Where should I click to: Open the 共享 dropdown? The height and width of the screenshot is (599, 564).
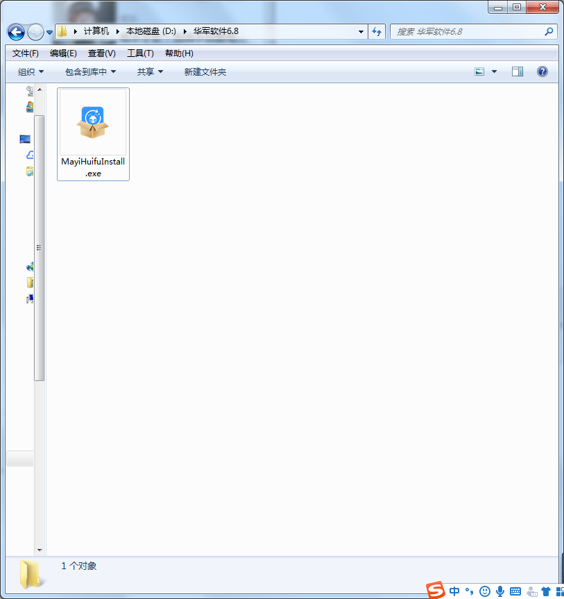click(x=150, y=71)
